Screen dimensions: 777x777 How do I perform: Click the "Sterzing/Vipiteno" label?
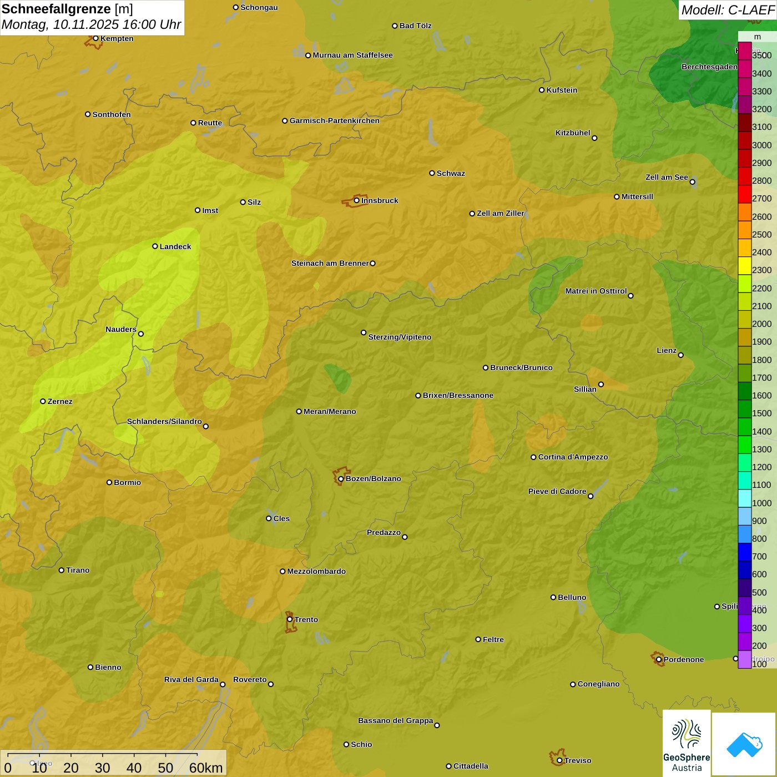click(400, 337)
